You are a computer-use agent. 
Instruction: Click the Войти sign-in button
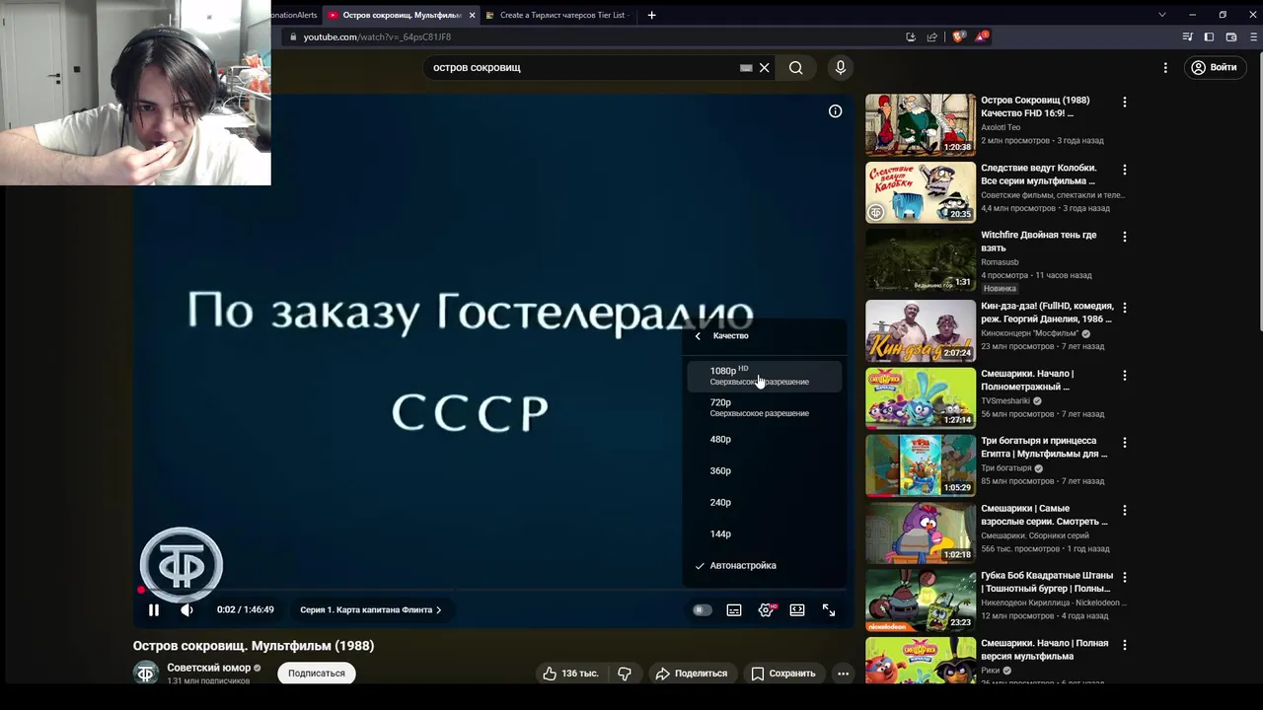pos(1213,68)
